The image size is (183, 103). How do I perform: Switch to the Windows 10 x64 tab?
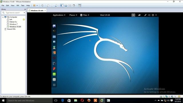[37, 11]
